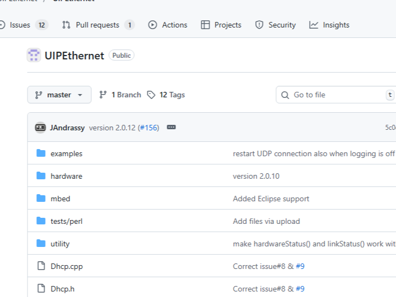Viewport: 396px width, 297px height.
Task: Switch to the Actions tab
Action: click(x=168, y=25)
